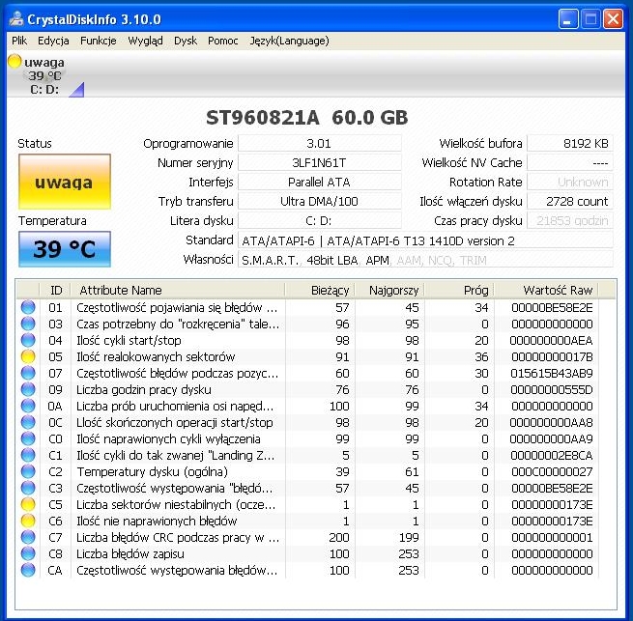Viewport: 633px width, 621px height.
Task: Click the serial number field 3LF1N61T
Action: (x=319, y=162)
